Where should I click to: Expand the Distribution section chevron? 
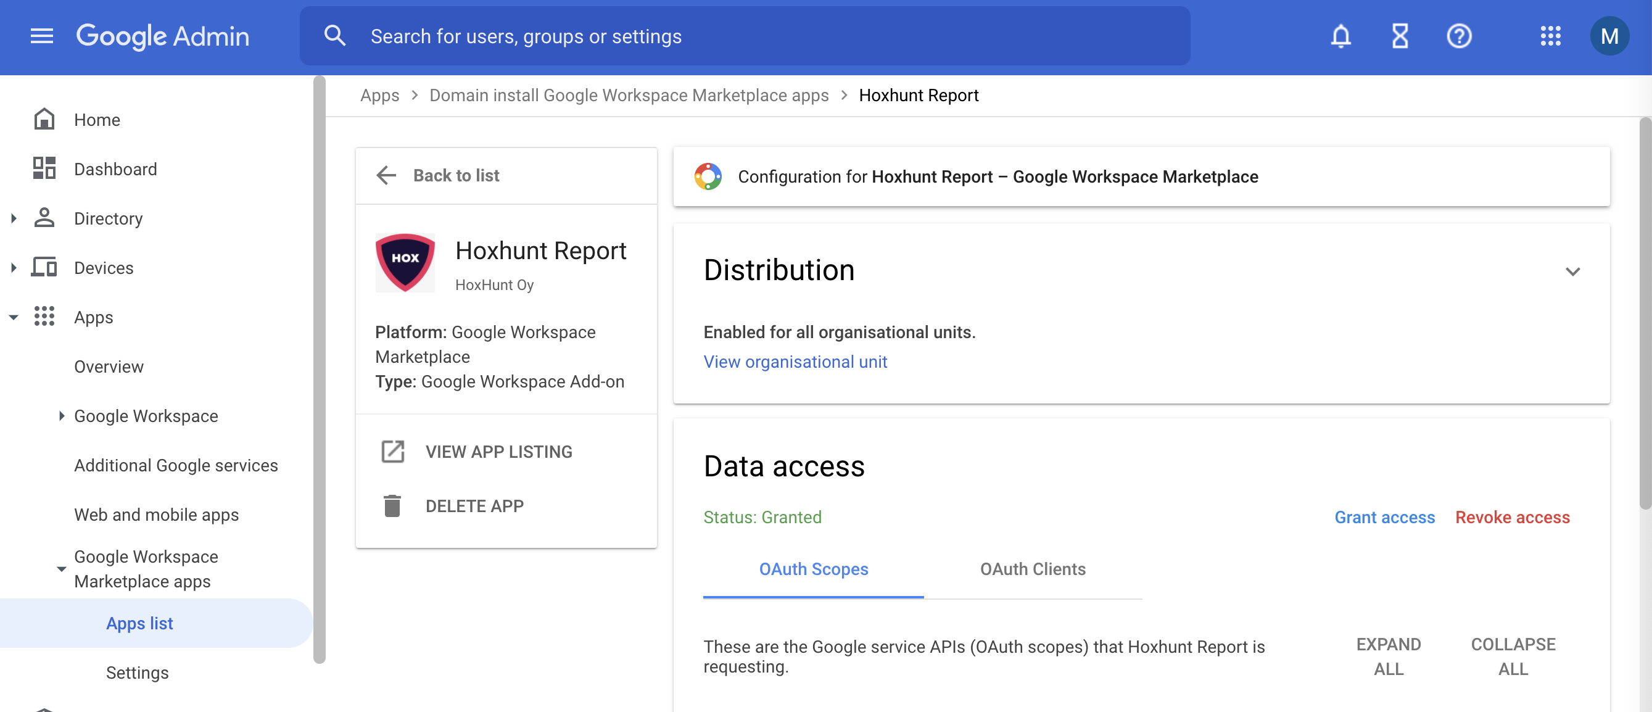1572,271
